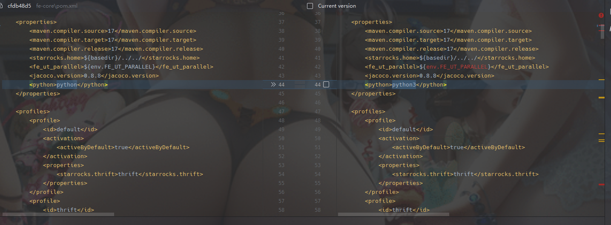Tick the Current version checkbox
Image resolution: width=611 pixels, height=225 pixels.
tap(310, 6)
